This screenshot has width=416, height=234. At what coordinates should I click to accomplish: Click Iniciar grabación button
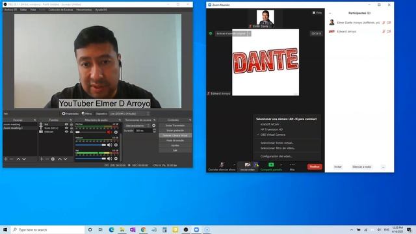pos(175,131)
